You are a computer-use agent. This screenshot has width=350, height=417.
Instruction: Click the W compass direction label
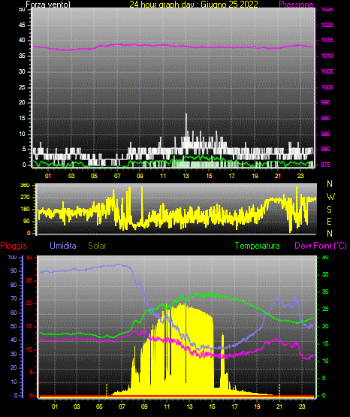330,197
